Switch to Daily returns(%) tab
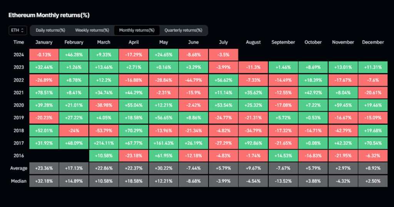This screenshot has height=207, width=394. (50, 30)
